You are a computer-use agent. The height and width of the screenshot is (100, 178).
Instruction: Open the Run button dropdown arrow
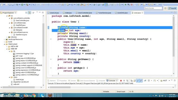(24, 5)
